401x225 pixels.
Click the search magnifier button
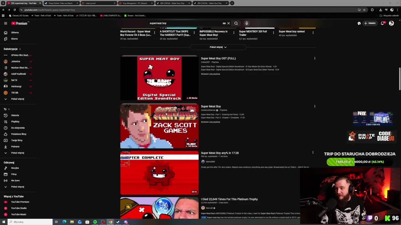point(236,23)
